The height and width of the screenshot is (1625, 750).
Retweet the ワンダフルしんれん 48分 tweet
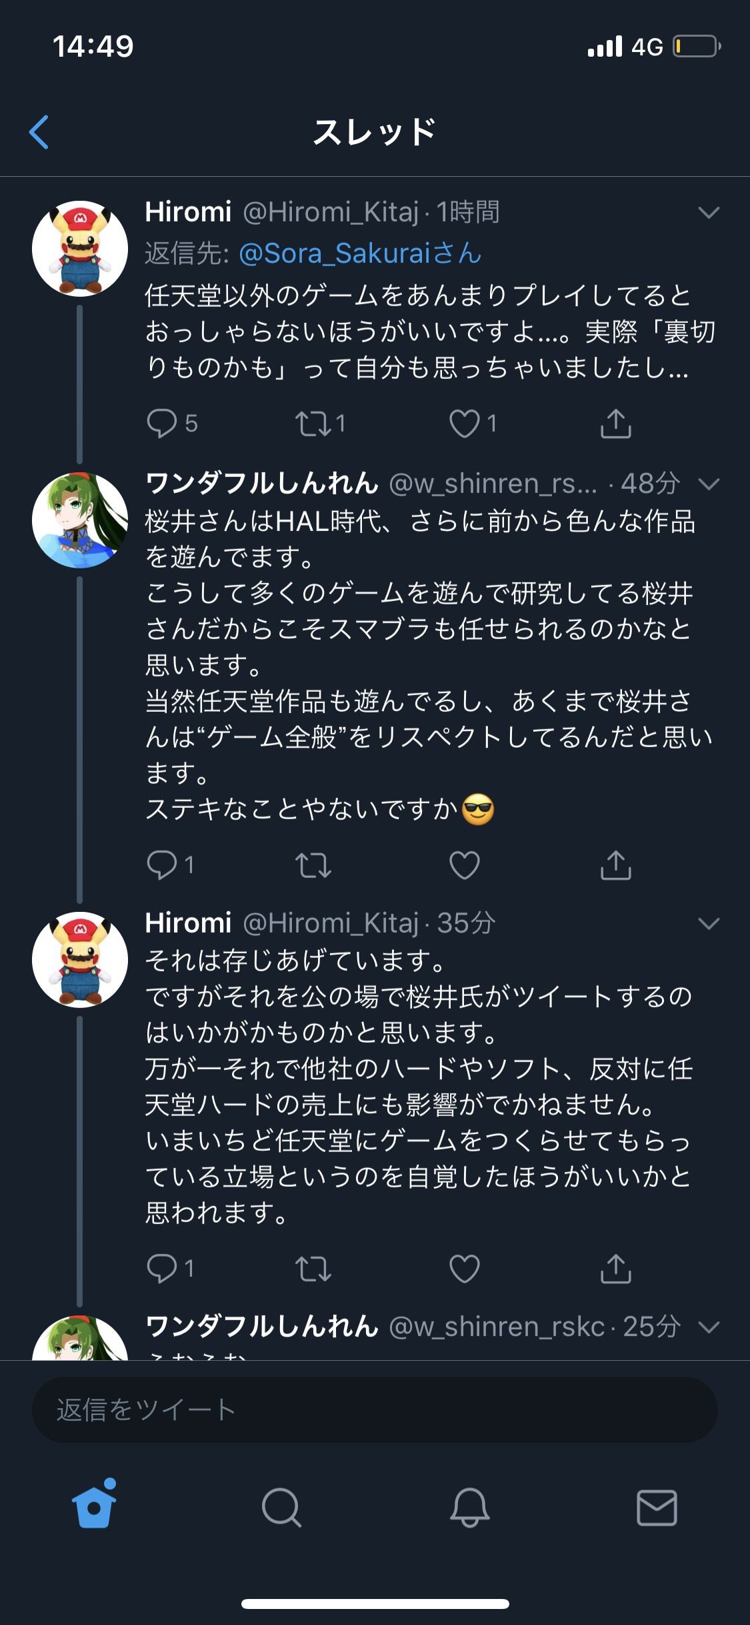[x=313, y=865]
